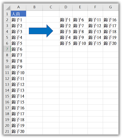Image resolution: width=122 pixels, height=138 pixels.
Task: Select cell A16 containing 錦子15
Action: [x=19, y=102]
